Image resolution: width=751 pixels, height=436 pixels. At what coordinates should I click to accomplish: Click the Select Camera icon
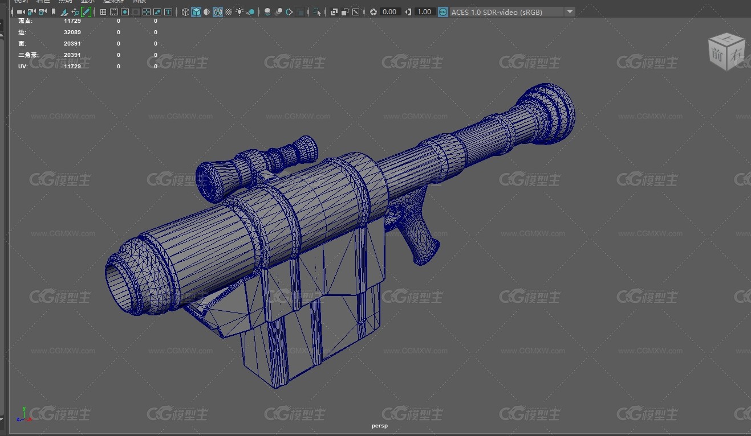pyautogui.click(x=21, y=12)
